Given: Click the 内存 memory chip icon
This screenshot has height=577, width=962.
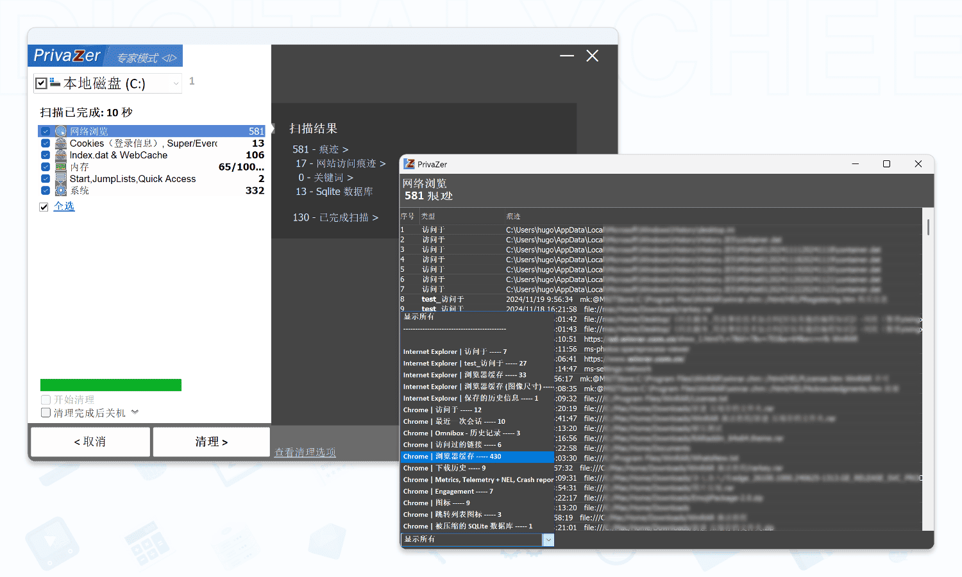Looking at the screenshot, I should point(61,167).
